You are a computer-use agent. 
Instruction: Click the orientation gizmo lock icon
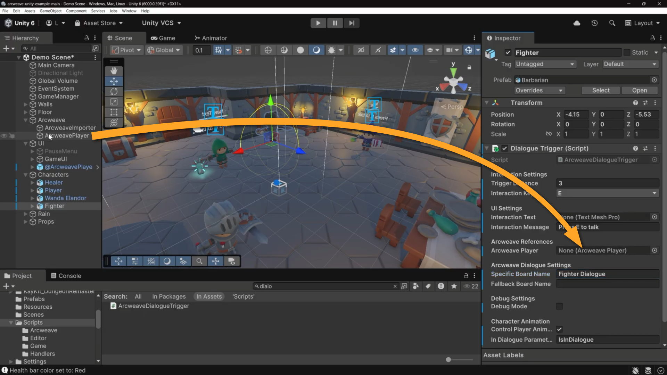pos(469,67)
